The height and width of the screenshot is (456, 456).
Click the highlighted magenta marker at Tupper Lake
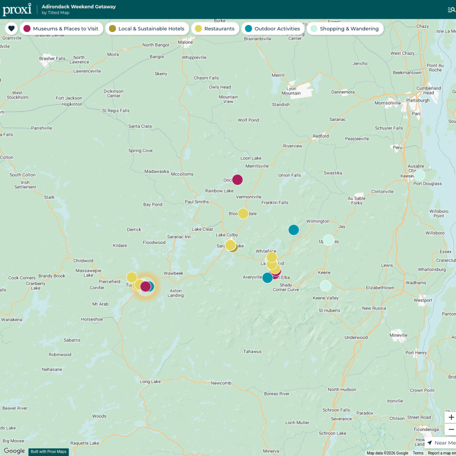tap(145, 286)
